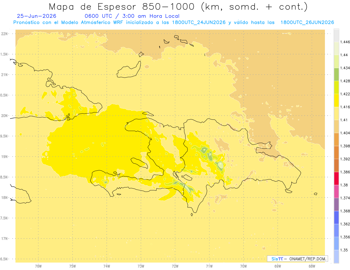This screenshot has width=350, height=270.
Task: Click the '1.44' colorbar value
Action: (x=344, y=55)
